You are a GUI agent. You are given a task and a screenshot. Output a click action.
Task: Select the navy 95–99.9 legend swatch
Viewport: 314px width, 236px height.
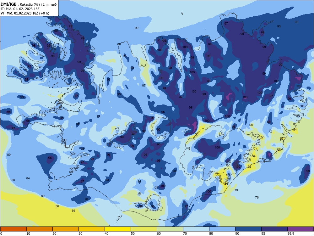pyautogui.click(x=274, y=229)
